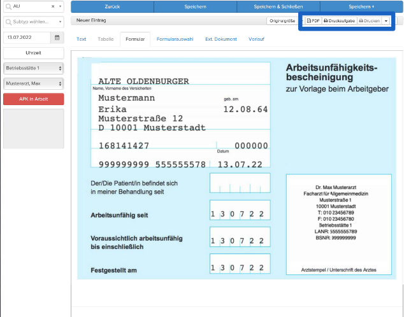The width and height of the screenshot is (404, 317).
Task: Expand the print options dropdown arrow
Action: pos(386,21)
